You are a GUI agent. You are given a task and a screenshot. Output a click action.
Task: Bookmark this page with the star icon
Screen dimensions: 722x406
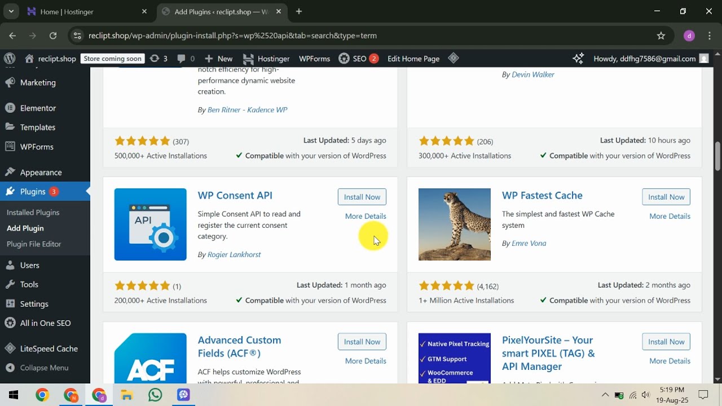tap(661, 36)
